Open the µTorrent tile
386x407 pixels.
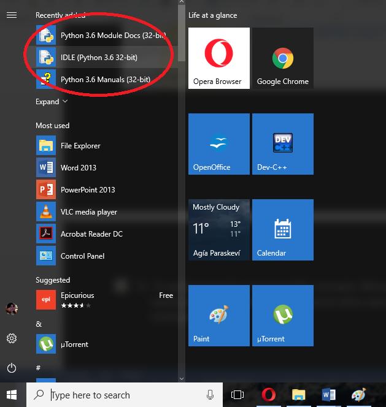(283, 316)
